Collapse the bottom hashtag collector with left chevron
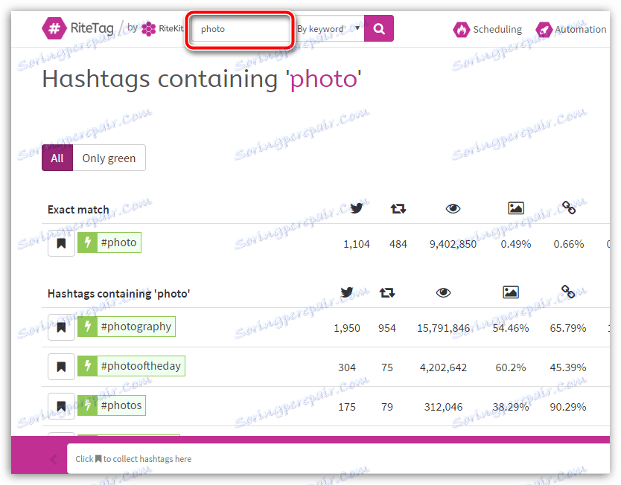621x485 pixels. point(54,459)
